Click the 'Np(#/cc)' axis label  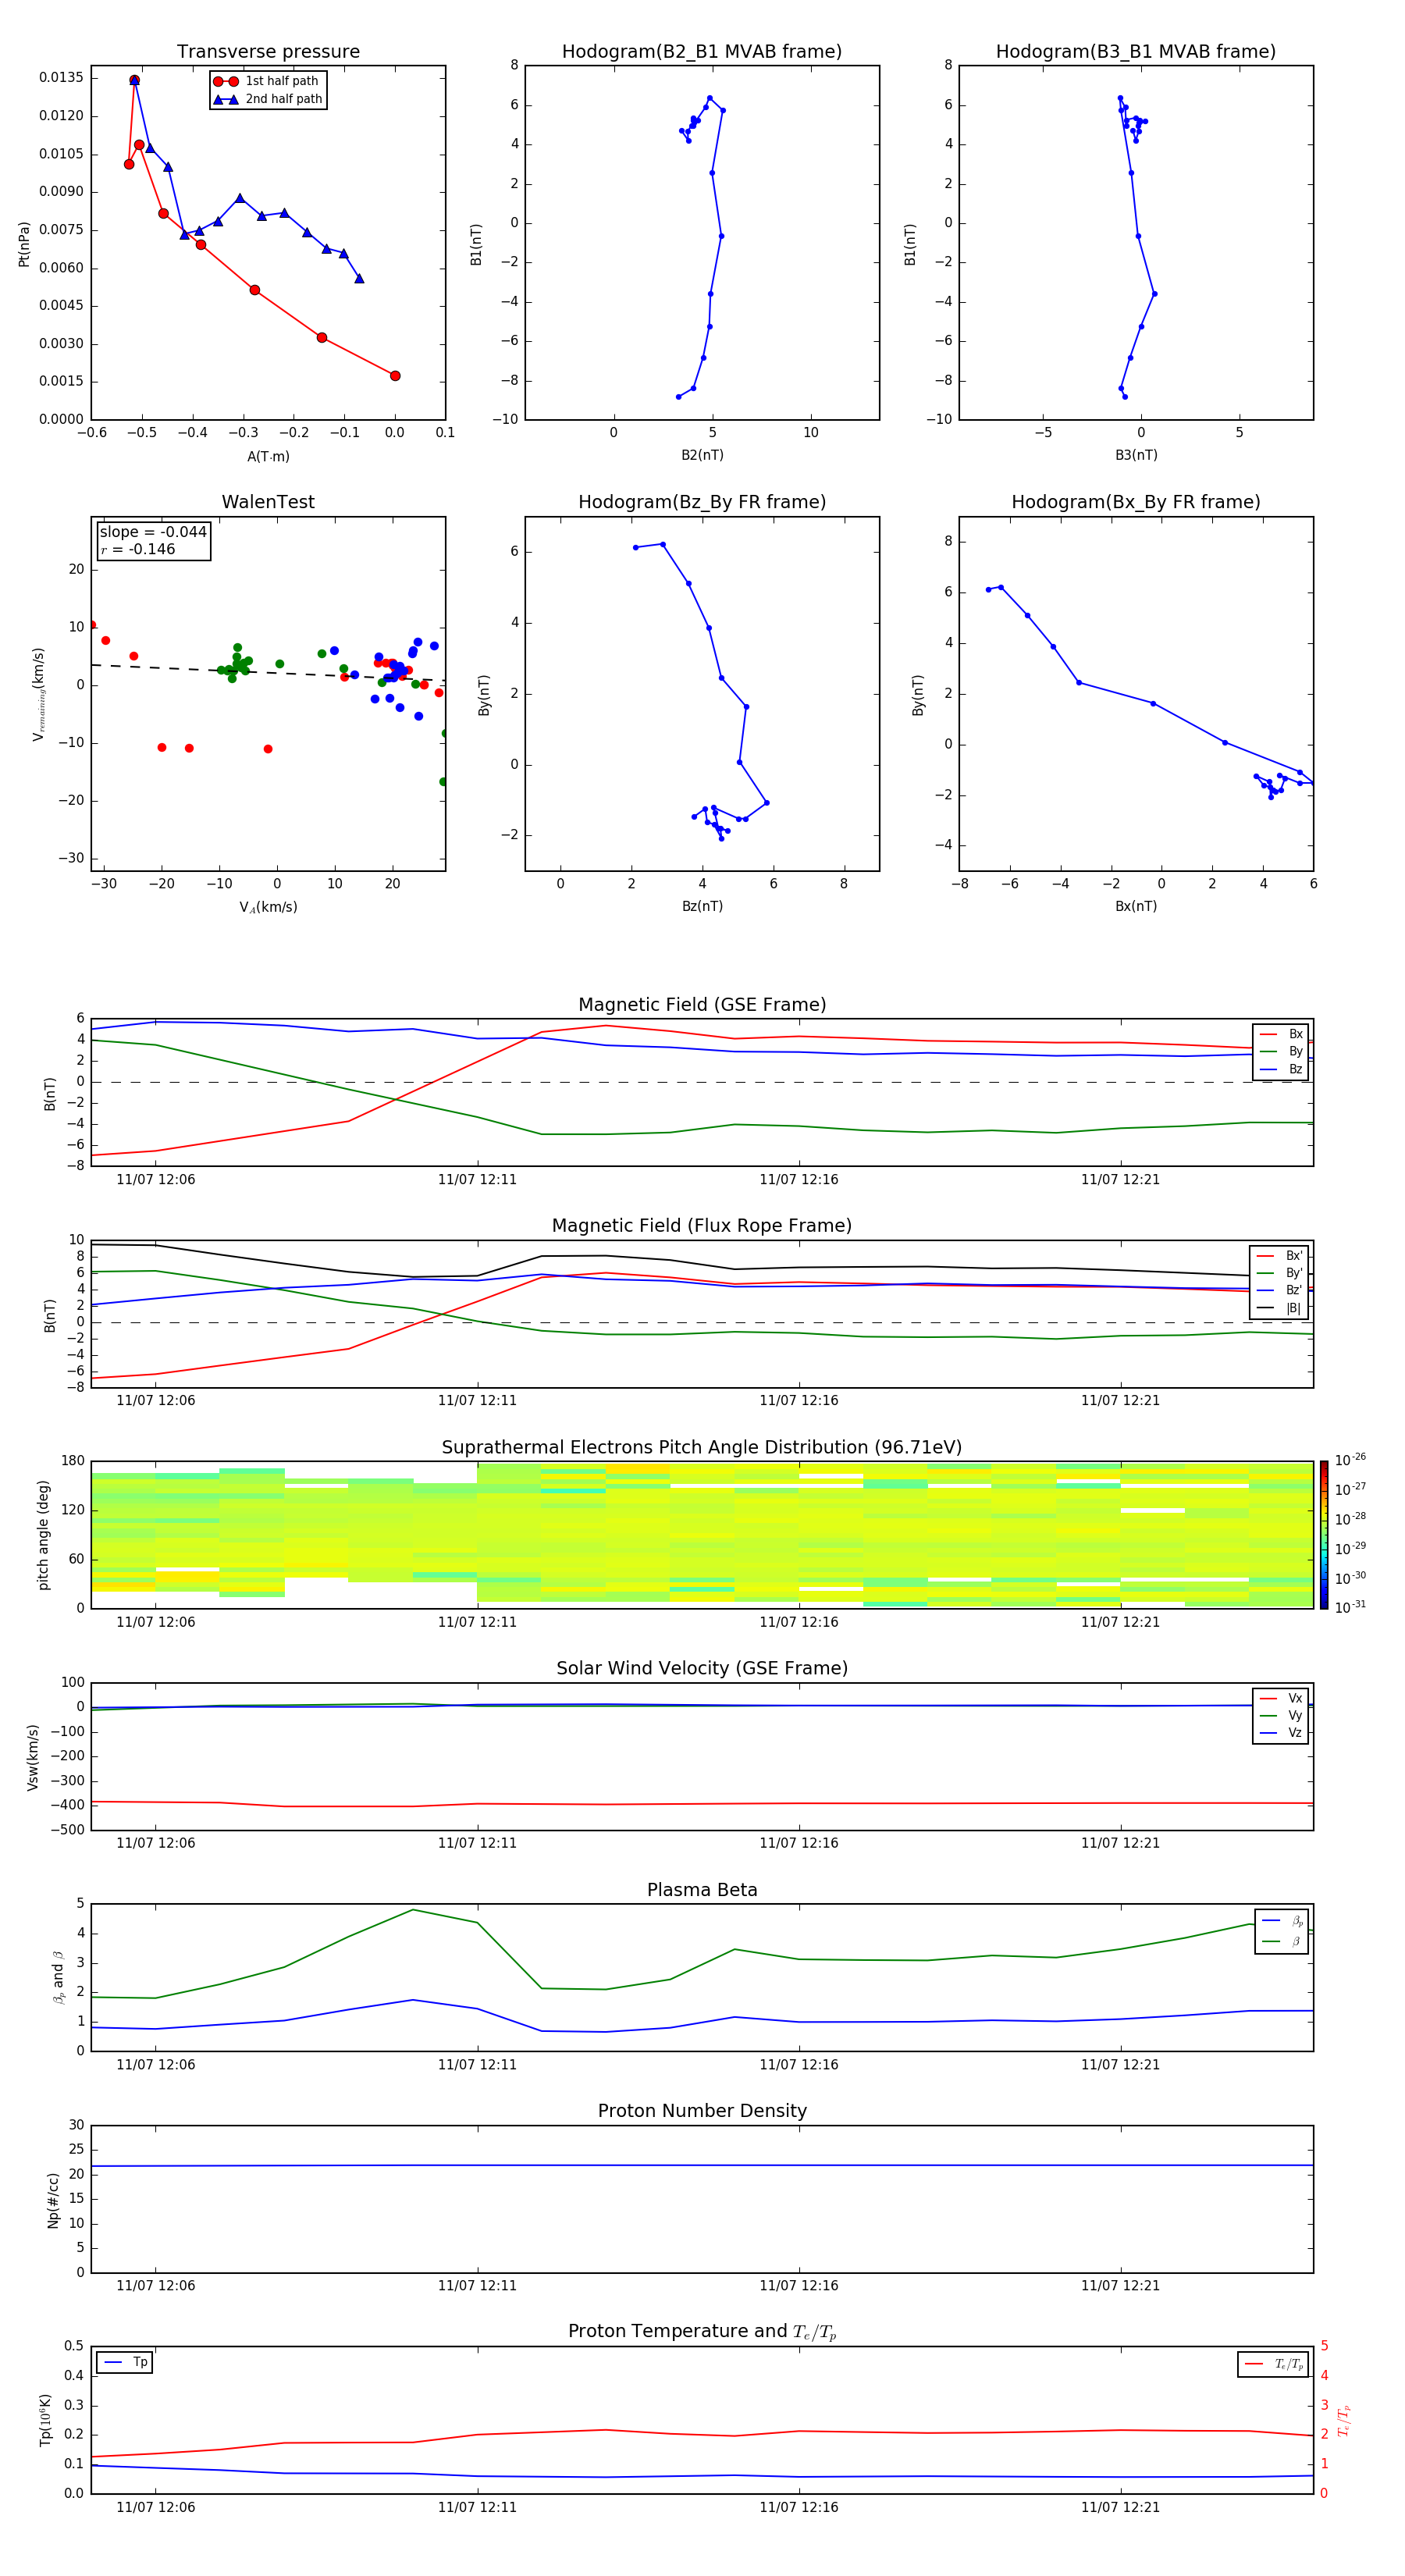pyautogui.click(x=53, y=2200)
